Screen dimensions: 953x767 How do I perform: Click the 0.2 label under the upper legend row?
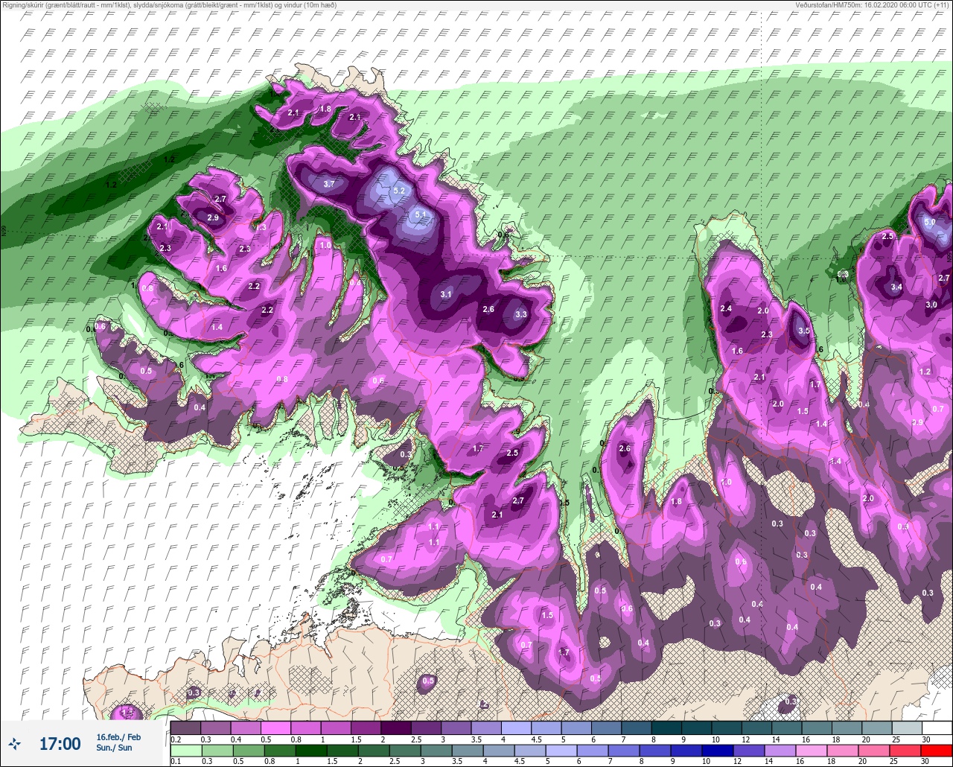[x=176, y=739]
